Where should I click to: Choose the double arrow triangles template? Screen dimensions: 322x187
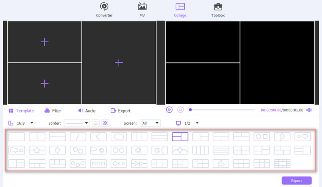coord(139,164)
